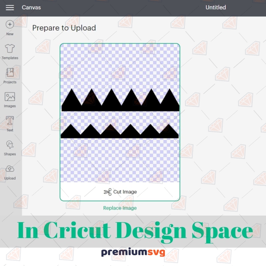Click the New project plus icon
266x266 pixels.
coord(10,24)
